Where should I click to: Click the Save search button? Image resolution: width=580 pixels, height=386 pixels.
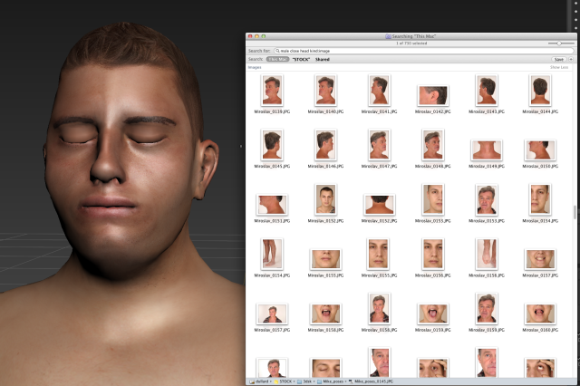coord(558,59)
